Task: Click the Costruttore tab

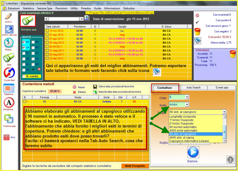Action: coord(165,88)
